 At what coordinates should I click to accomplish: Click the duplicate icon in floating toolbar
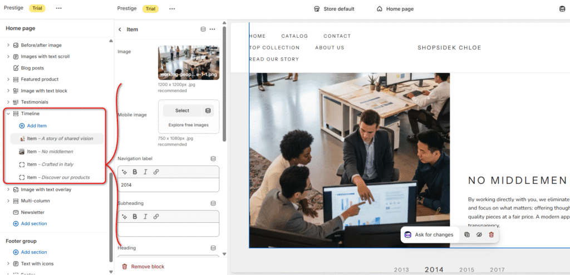click(467, 235)
